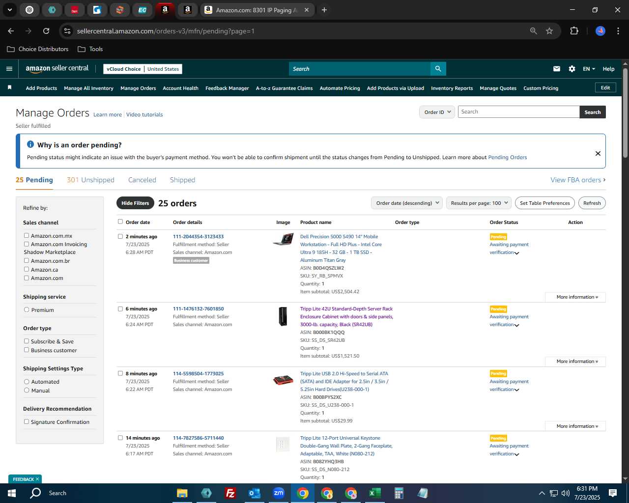Click Set Table Preferences button
This screenshot has width=629, height=503.
[544, 203]
